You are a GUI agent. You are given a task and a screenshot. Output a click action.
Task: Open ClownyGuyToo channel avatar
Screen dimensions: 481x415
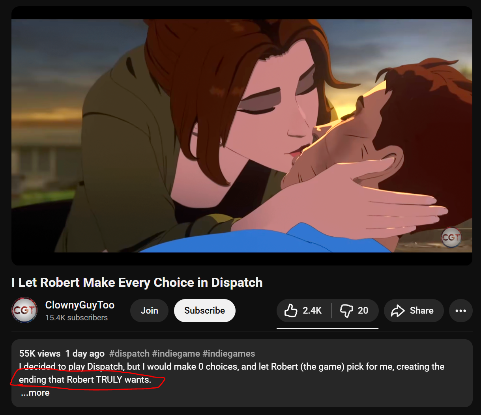[x=24, y=310]
